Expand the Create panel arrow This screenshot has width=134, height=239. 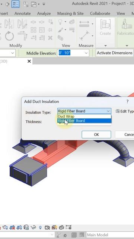pyautogui.click(x=105, y=46)
